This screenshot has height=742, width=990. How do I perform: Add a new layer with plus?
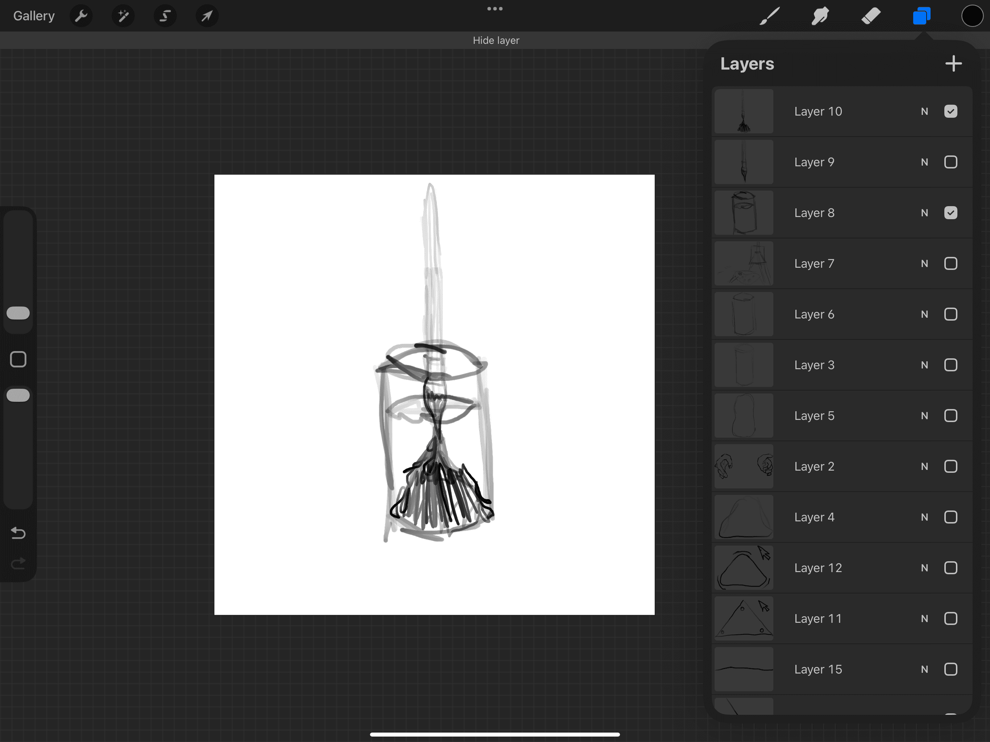[953, 63]
